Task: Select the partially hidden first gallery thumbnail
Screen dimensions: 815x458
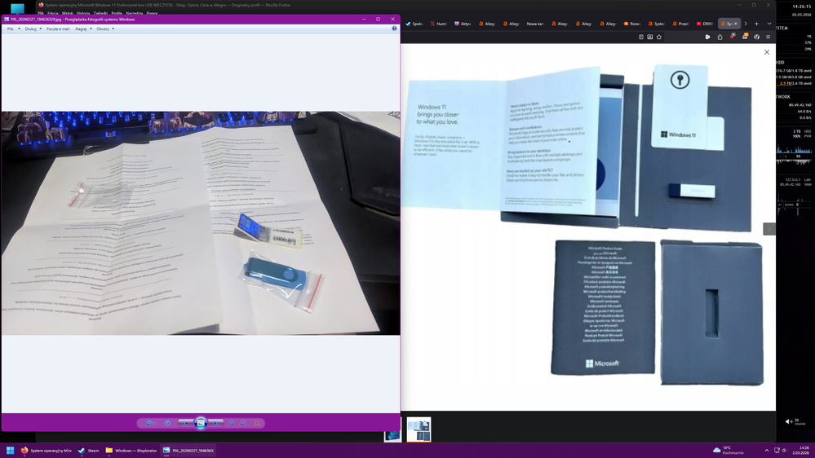Action: pos(392,429)
